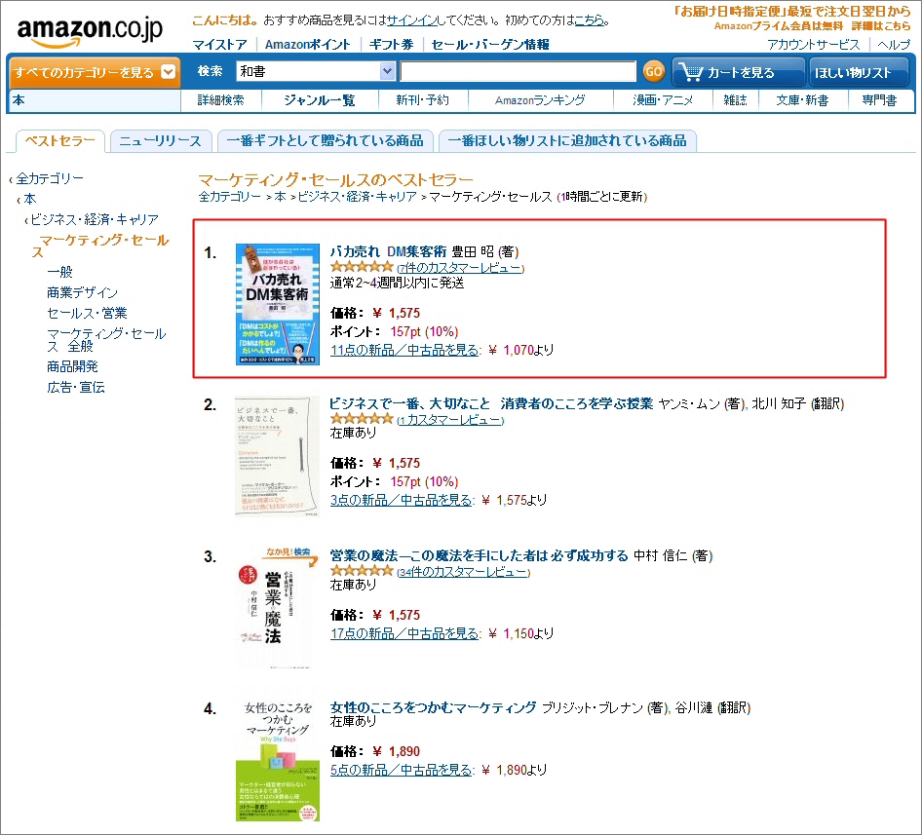Switch to 一番ほしい物リストに追加されている商品 tab
This screenshot has height=835, width=922.
(567, 141)
